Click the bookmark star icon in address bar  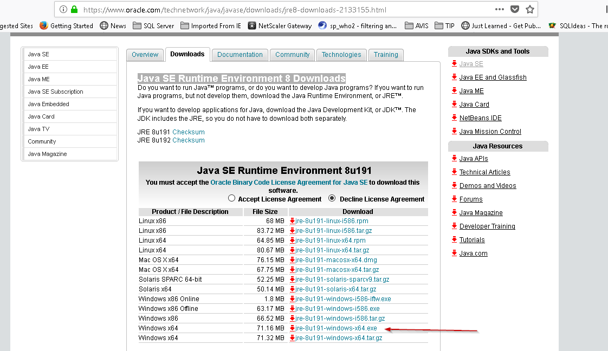point(530,10)
